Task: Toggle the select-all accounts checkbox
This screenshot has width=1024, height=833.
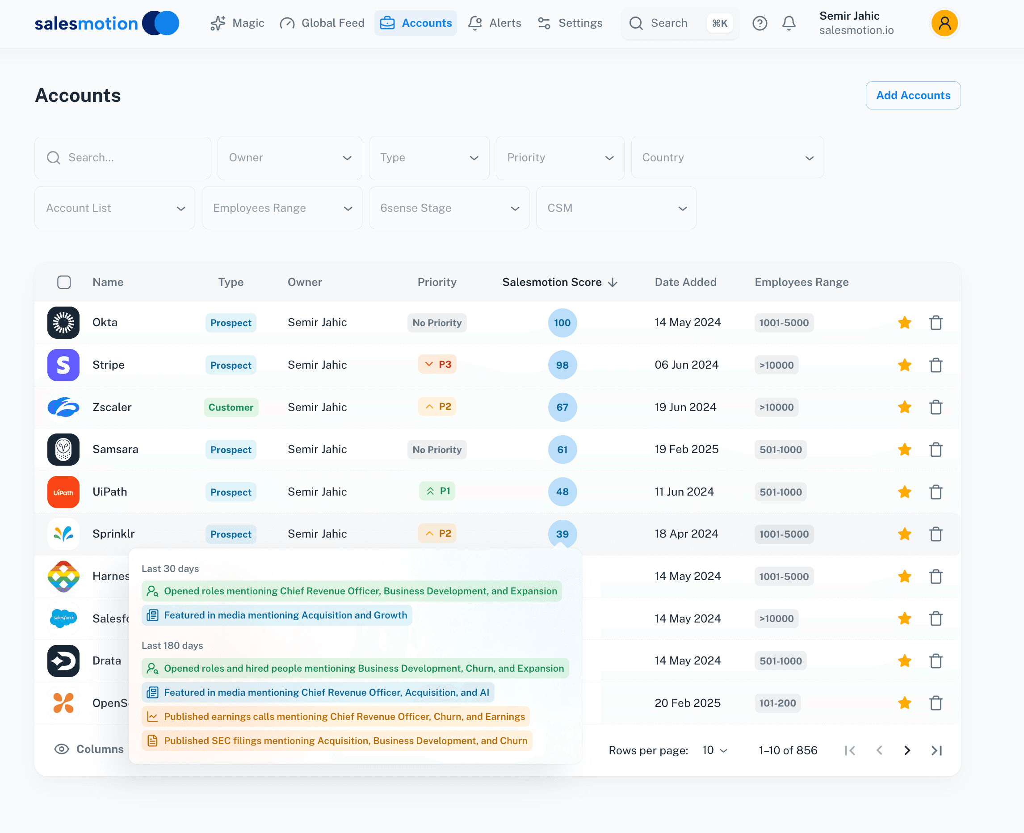Action: (x=64, y=282)
